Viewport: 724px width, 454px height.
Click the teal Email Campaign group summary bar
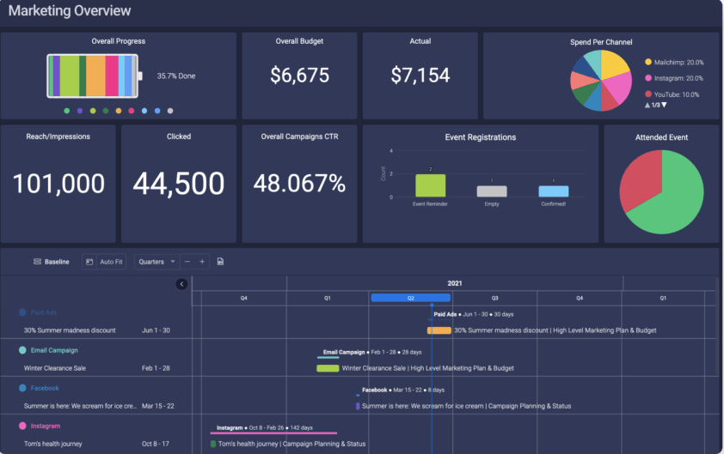pyautogui.click(x=328, y=357)
